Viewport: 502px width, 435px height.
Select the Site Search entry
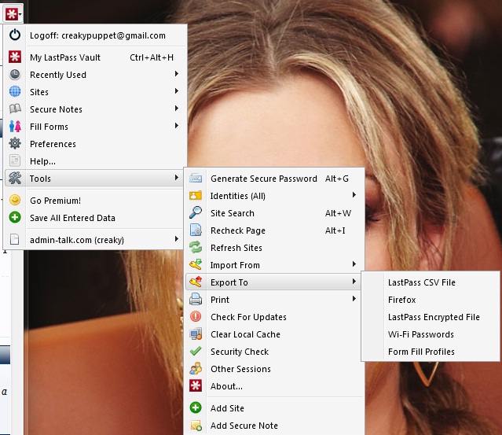[x=275, y=213]
